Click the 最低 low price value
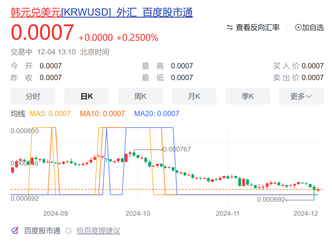The width and height of the screenshot is (332, 242). click(x=182, y=78)
